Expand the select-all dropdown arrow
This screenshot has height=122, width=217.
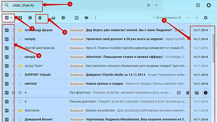point(11,18)
